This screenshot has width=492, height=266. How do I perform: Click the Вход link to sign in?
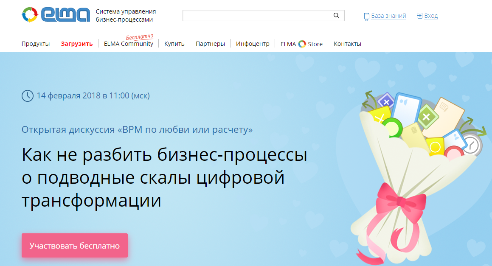430,16
